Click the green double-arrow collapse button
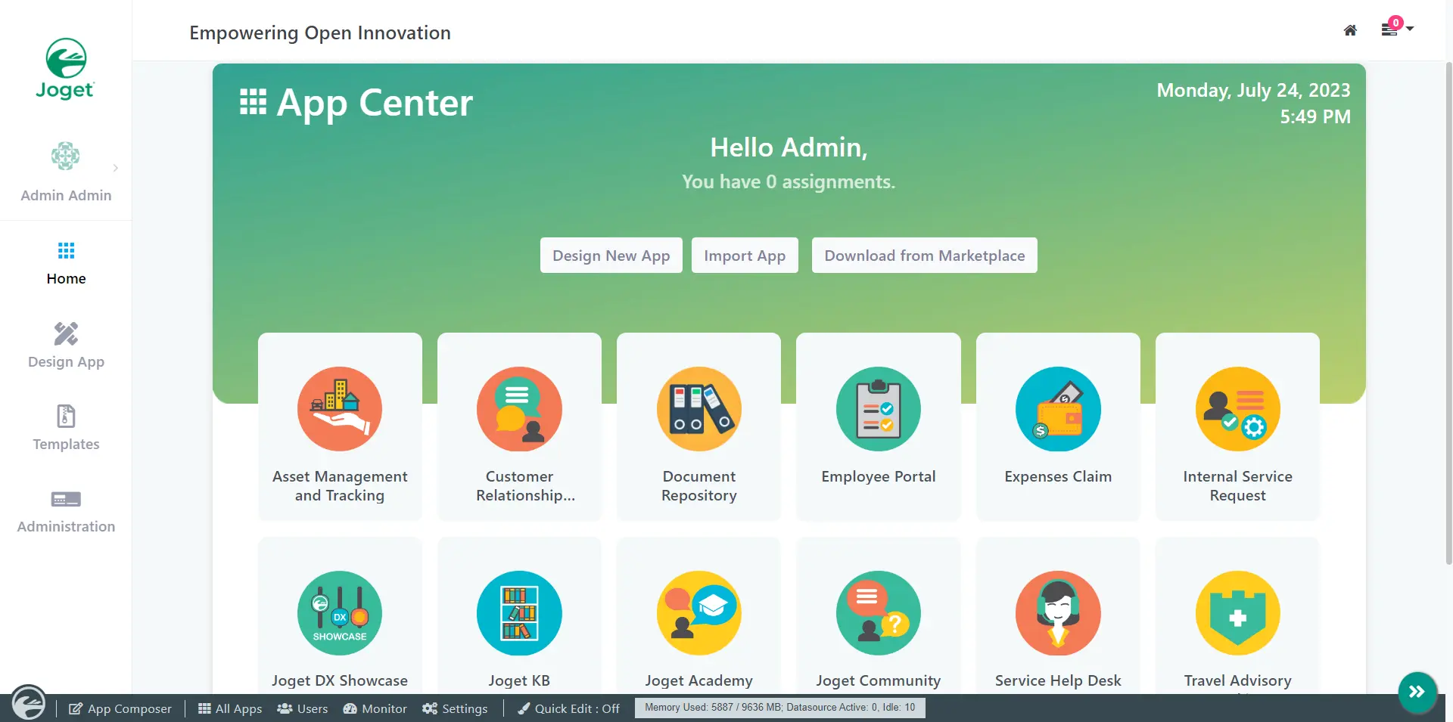 point(1417,692)
